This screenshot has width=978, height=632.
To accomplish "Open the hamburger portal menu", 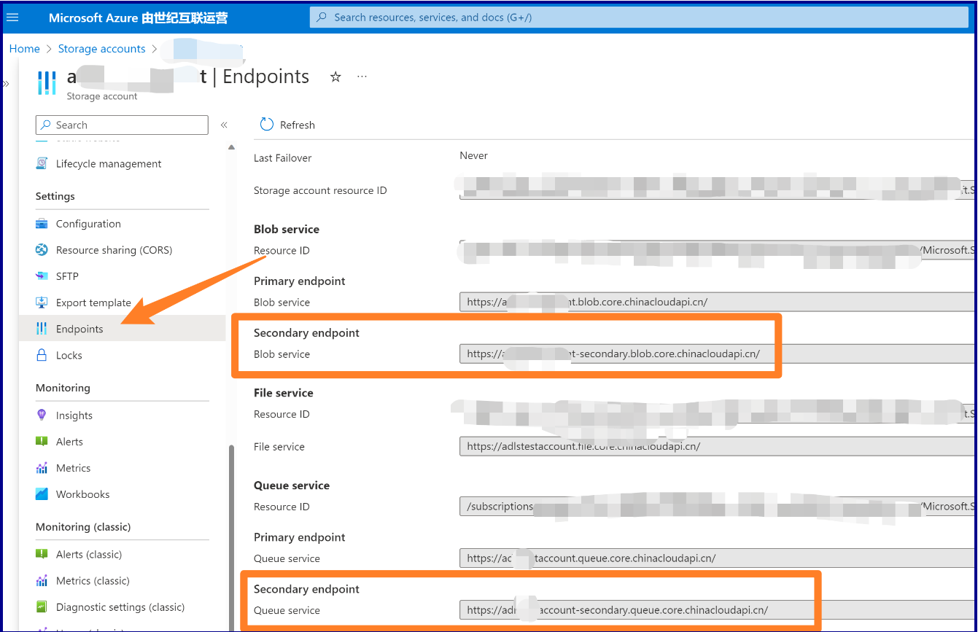I will 12,17.
